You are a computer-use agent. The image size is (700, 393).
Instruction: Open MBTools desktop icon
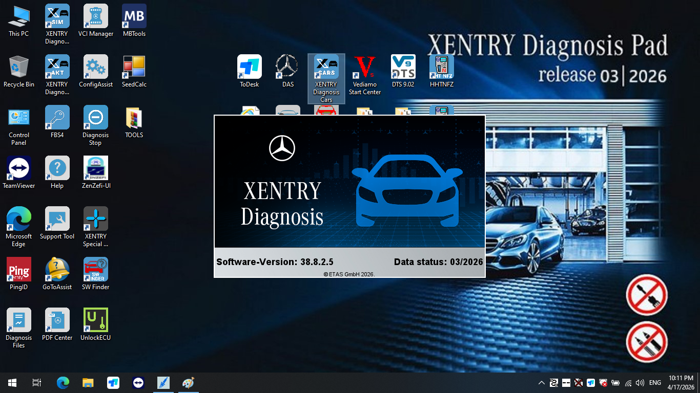click(134, 20)
